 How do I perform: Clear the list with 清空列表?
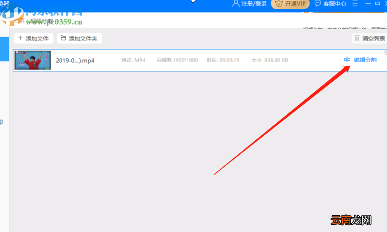369,38
